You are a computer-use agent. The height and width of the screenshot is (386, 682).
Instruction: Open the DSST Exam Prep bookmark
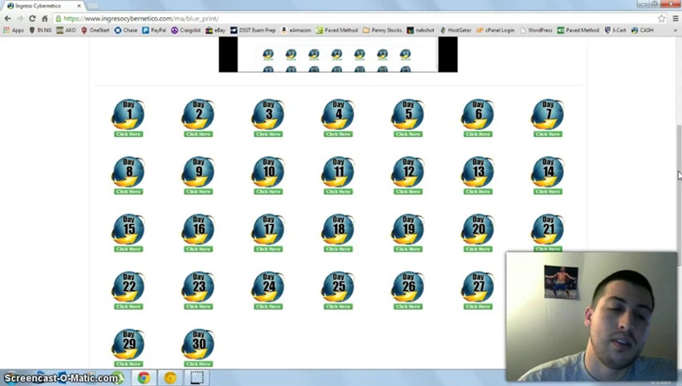click(x=253, y=31)
